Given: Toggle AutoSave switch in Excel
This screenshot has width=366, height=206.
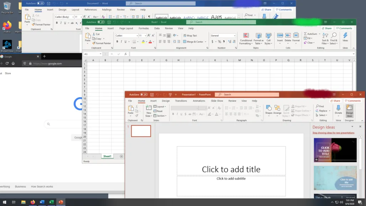Looking at the screenshot, I should (101, 22).
